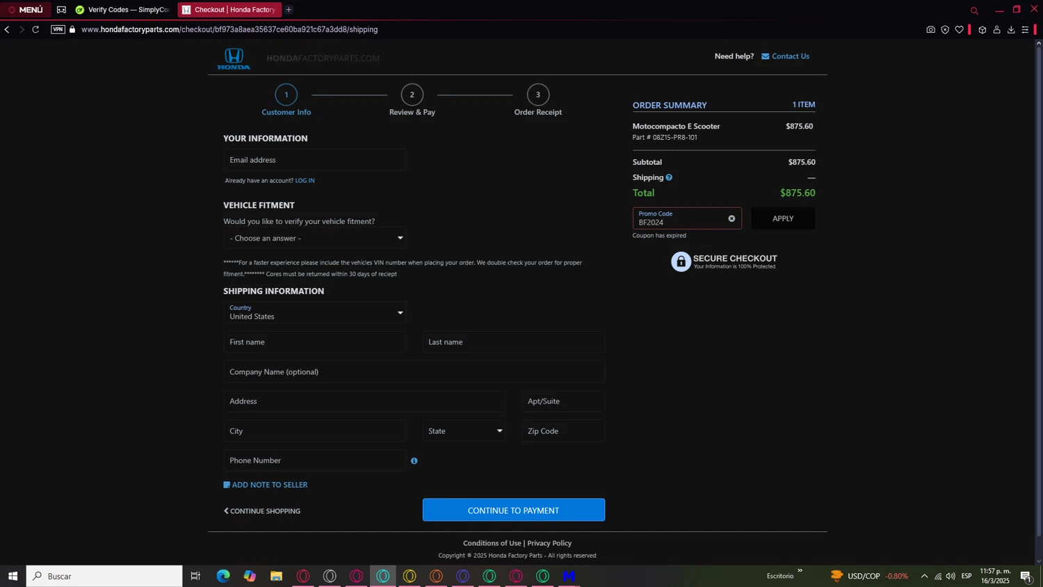
Task: Open the extensions cube icon
Action: coord(983,29)
